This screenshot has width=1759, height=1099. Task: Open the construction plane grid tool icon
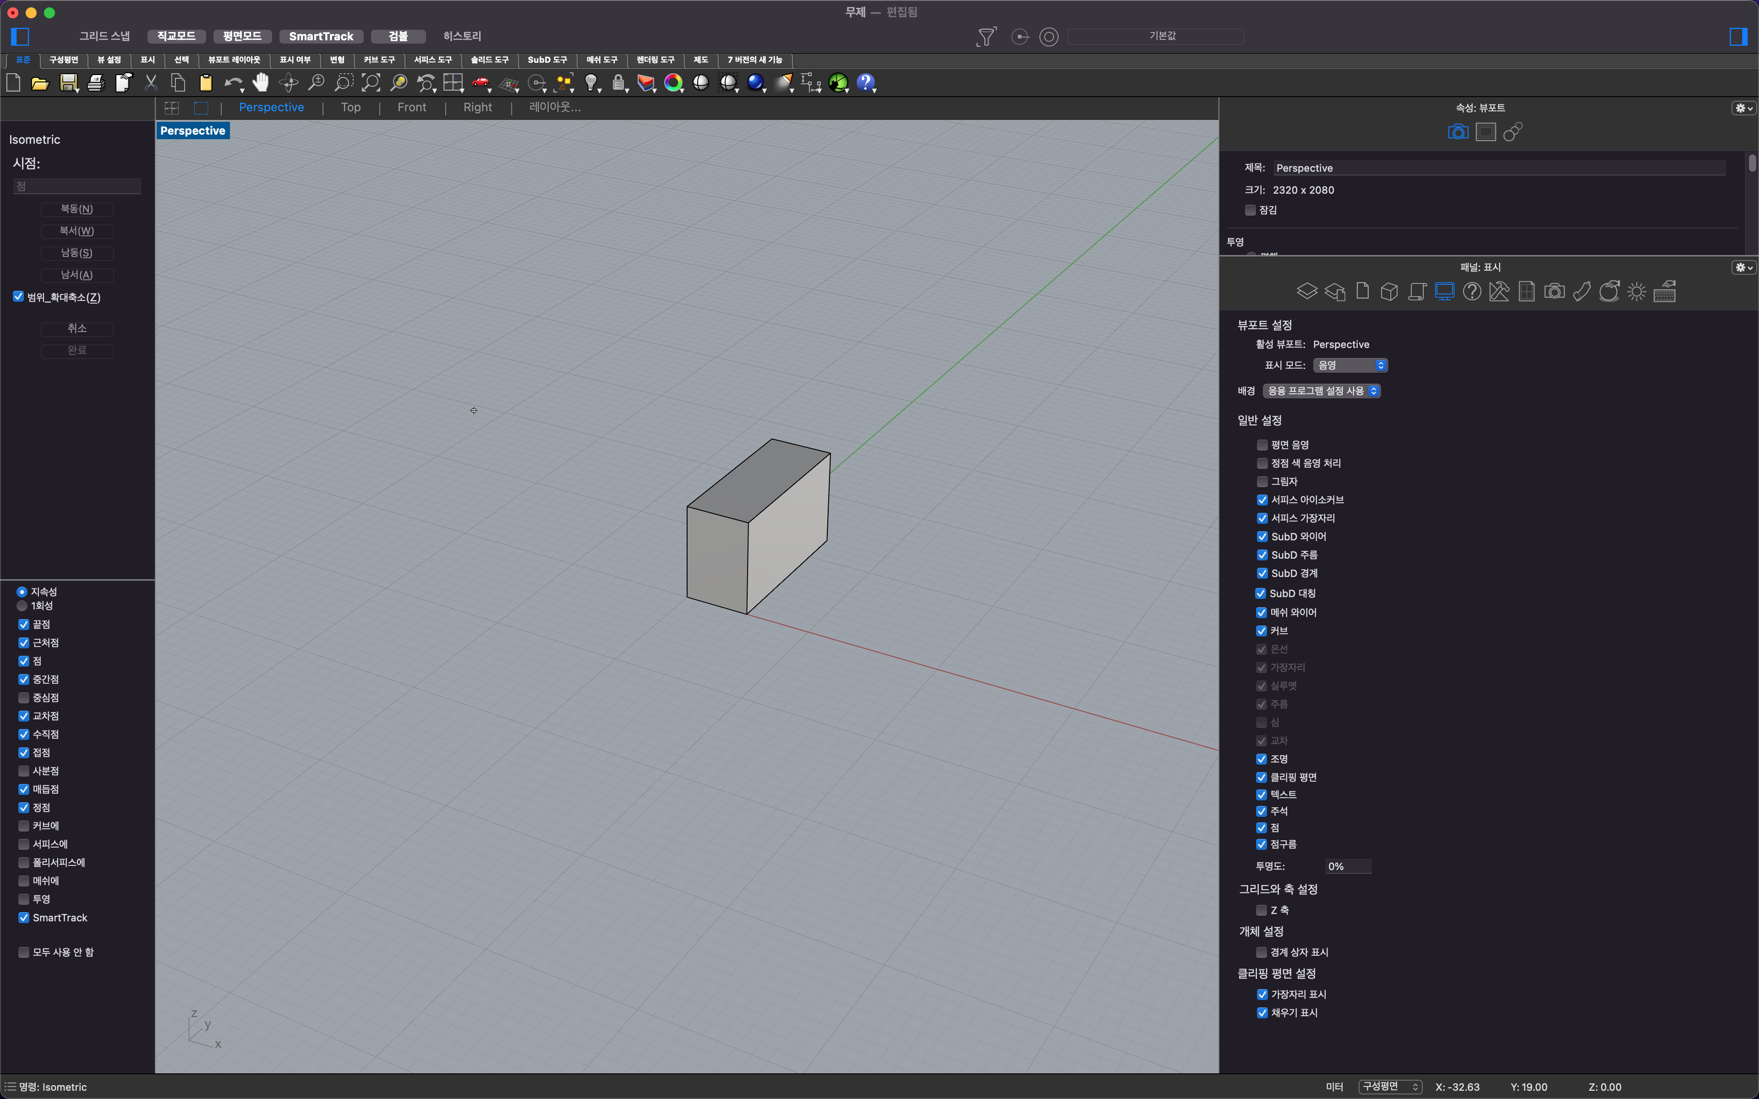[x=509, y=83]
